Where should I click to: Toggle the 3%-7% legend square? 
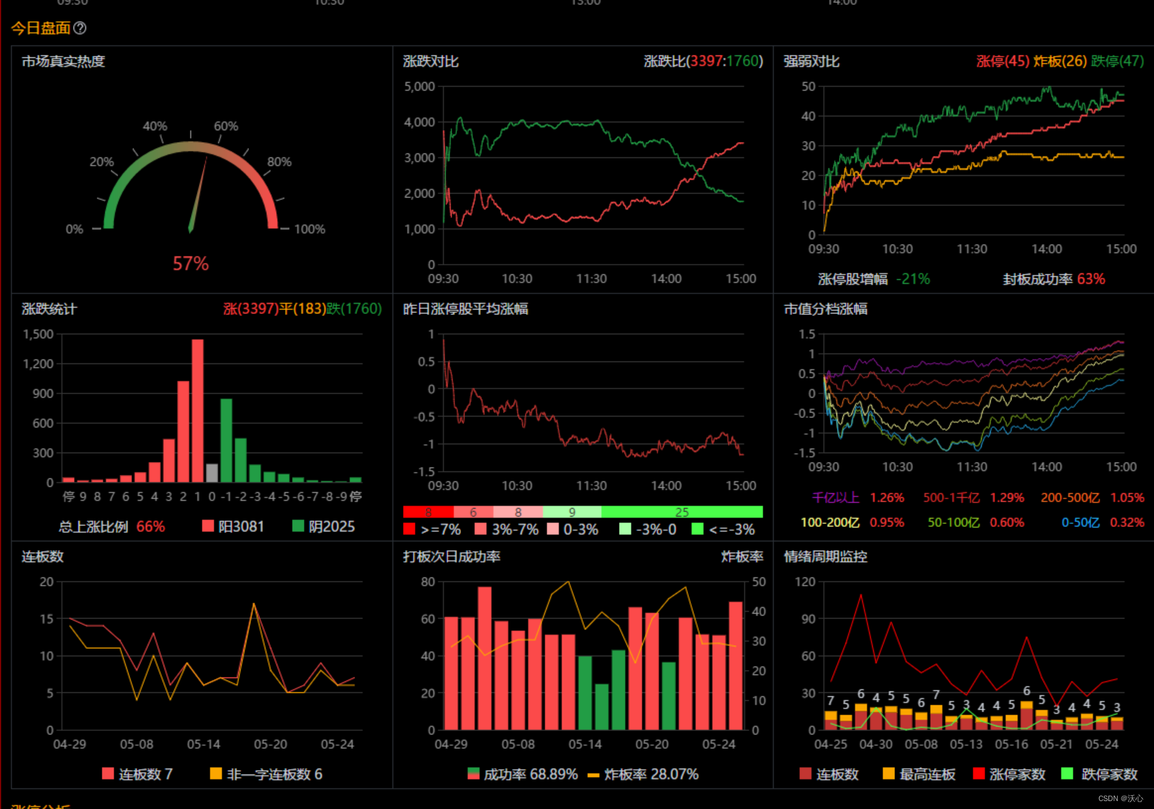[x=480, y=529]
